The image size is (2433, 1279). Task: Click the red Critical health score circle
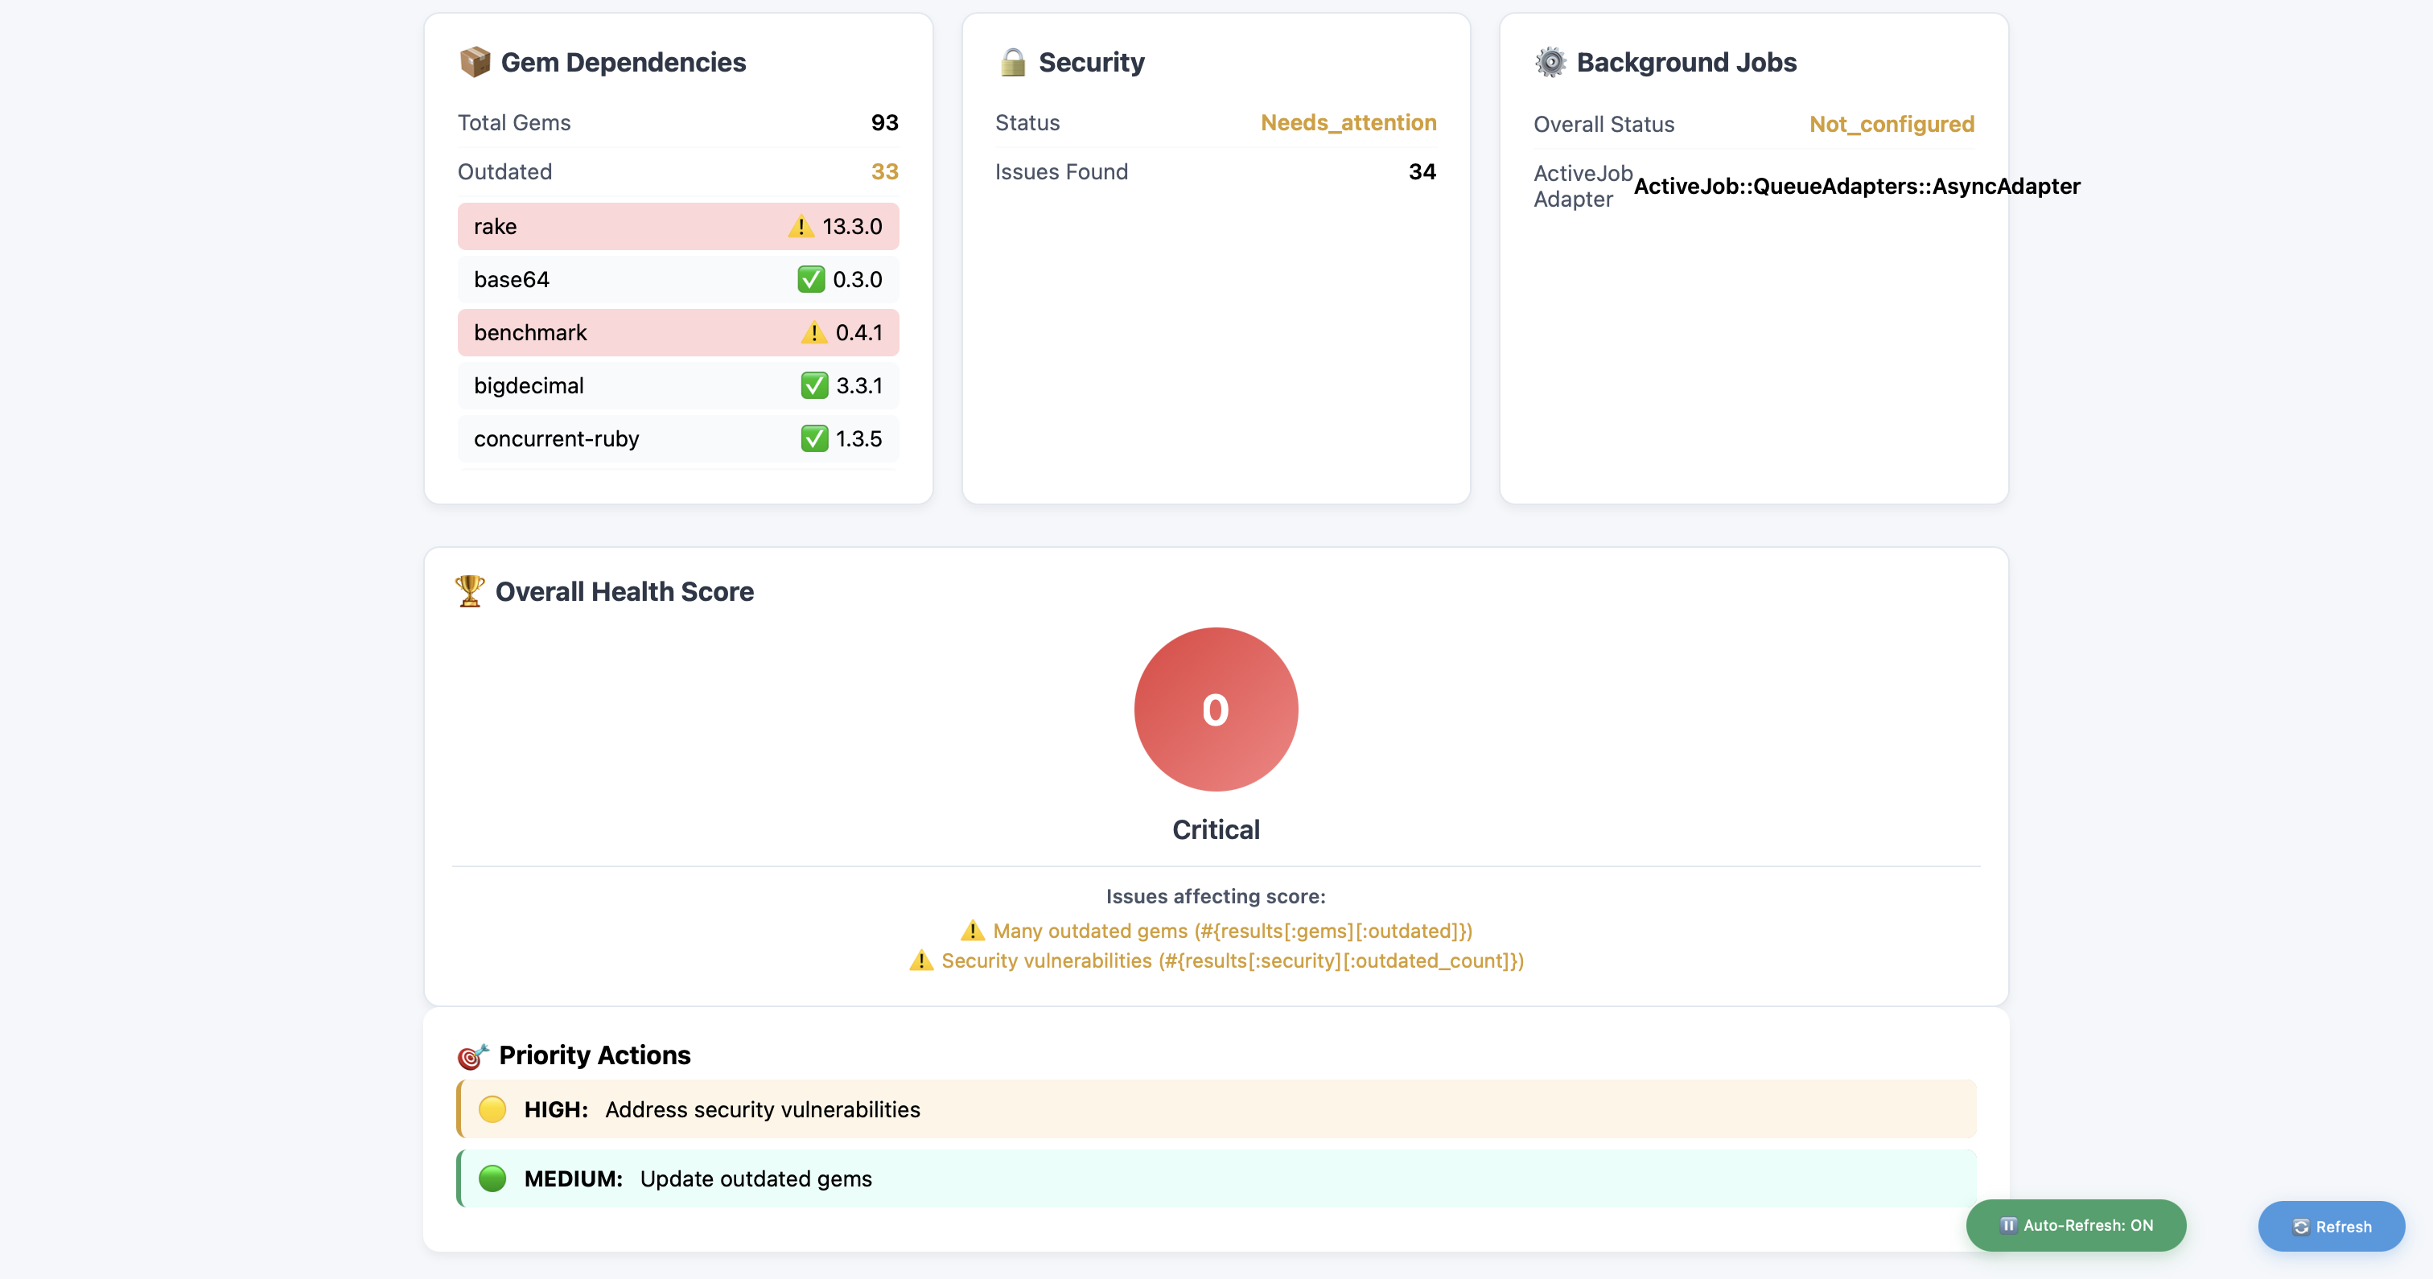pos(1216,709)
